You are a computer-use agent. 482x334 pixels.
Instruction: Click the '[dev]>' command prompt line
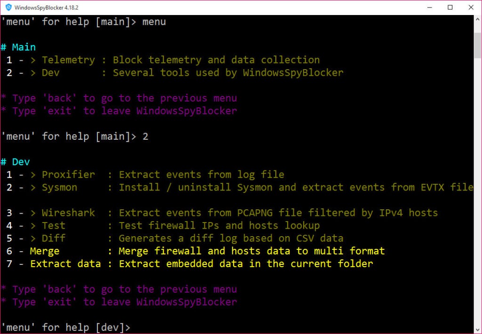pos(66,327)
